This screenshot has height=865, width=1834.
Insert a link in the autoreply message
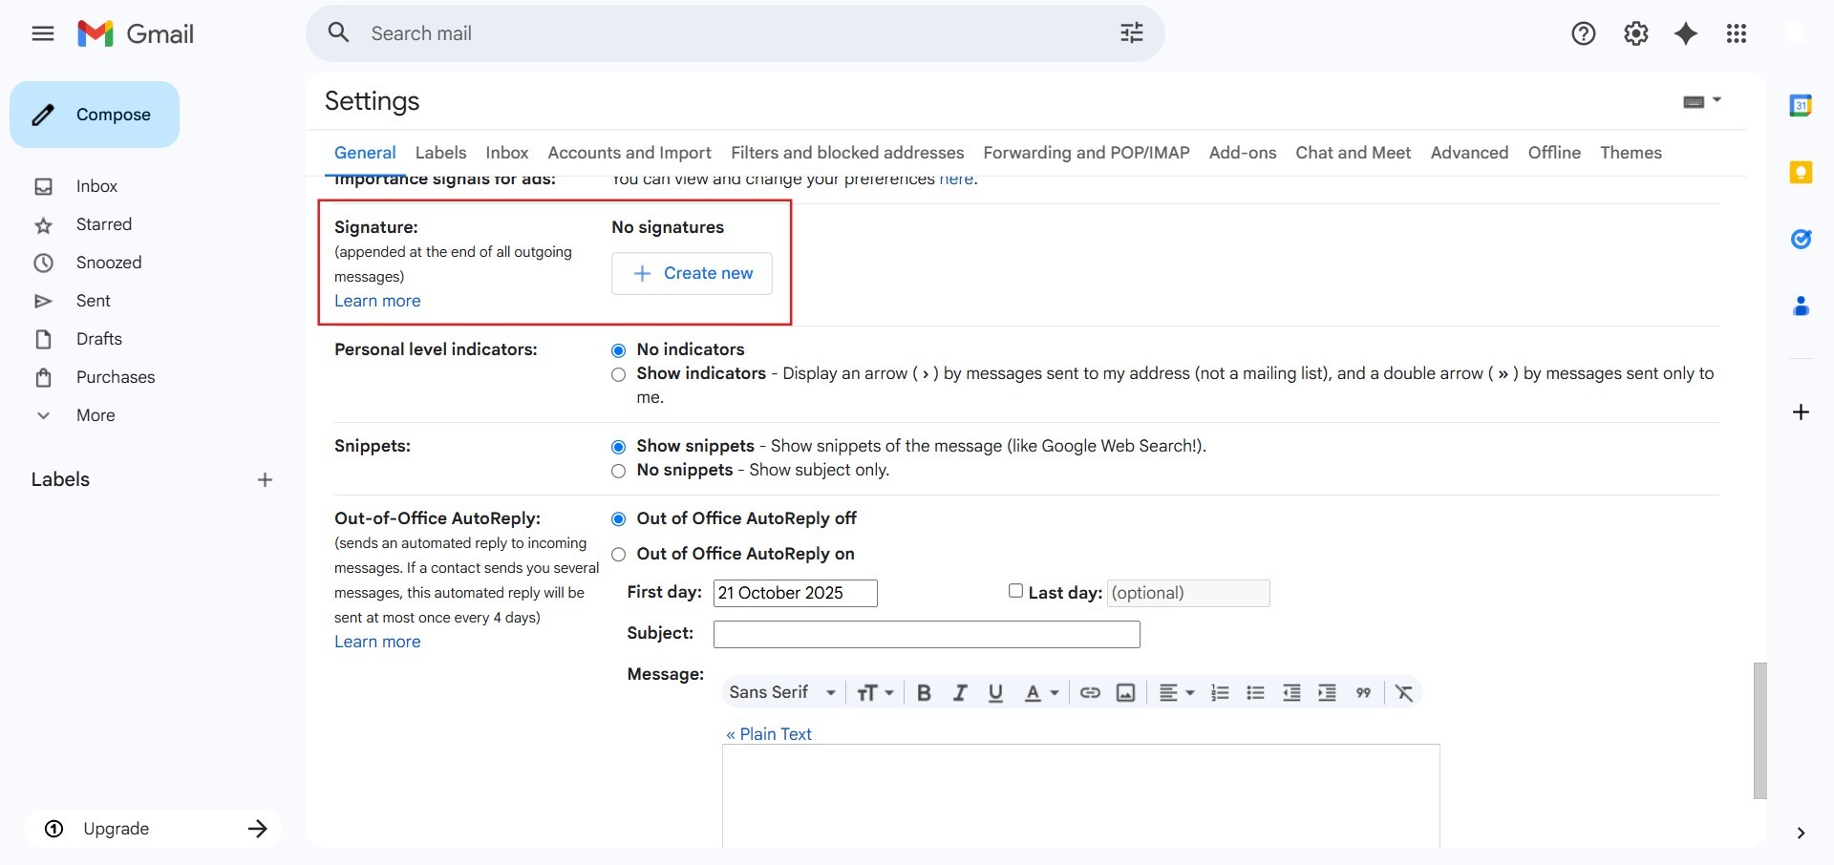(1090, 693)
